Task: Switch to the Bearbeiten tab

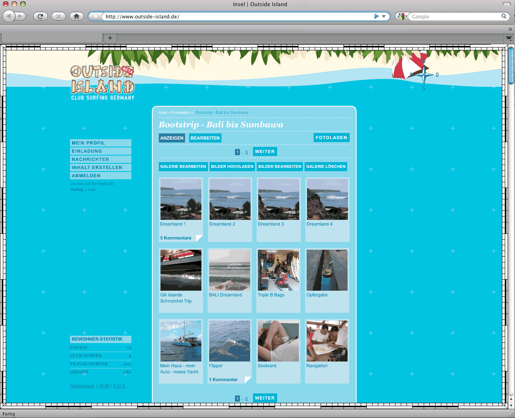Action: (x=205, y=138)
